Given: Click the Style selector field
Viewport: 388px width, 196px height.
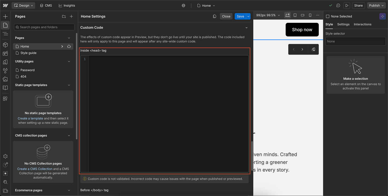Looking at the screenshot, I should (356, 41).
